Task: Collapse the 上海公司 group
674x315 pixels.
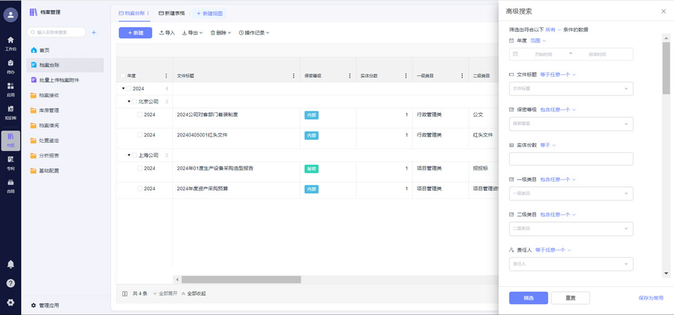Action: pyautogui.click(x=129, y=155)
